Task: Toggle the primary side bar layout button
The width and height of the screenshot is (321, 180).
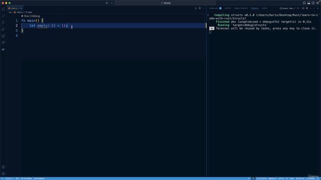Action: [304, 3]
